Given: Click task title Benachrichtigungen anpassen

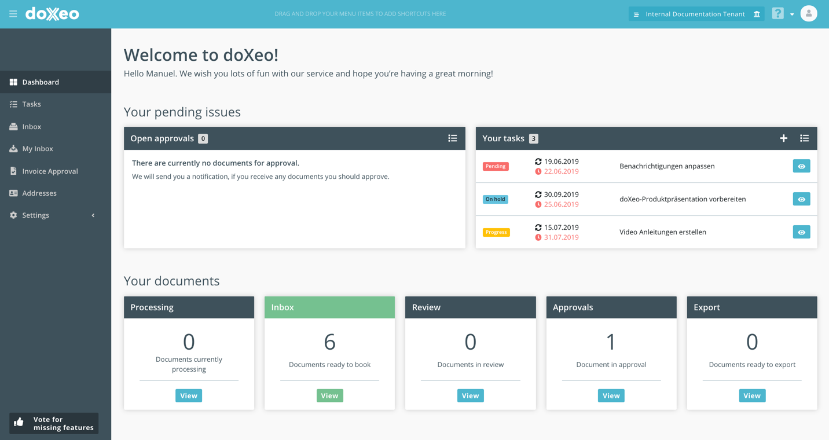Looking at the screenshot, I should [667, 166].
